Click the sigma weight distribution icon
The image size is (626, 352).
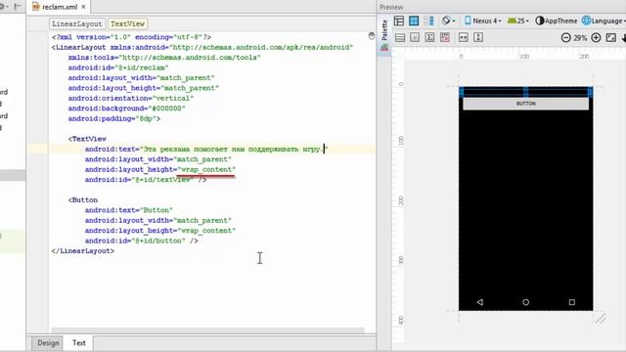pyautogui.click(x=429, y=37)
